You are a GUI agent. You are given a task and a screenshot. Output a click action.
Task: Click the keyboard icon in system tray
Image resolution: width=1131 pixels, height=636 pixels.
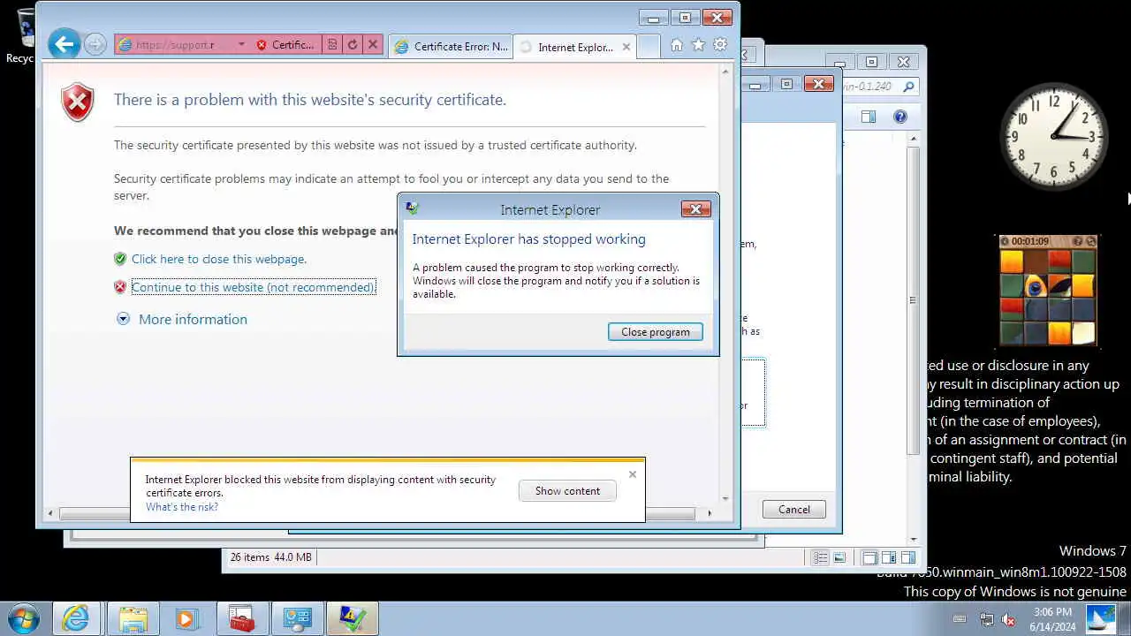[960, 619]
